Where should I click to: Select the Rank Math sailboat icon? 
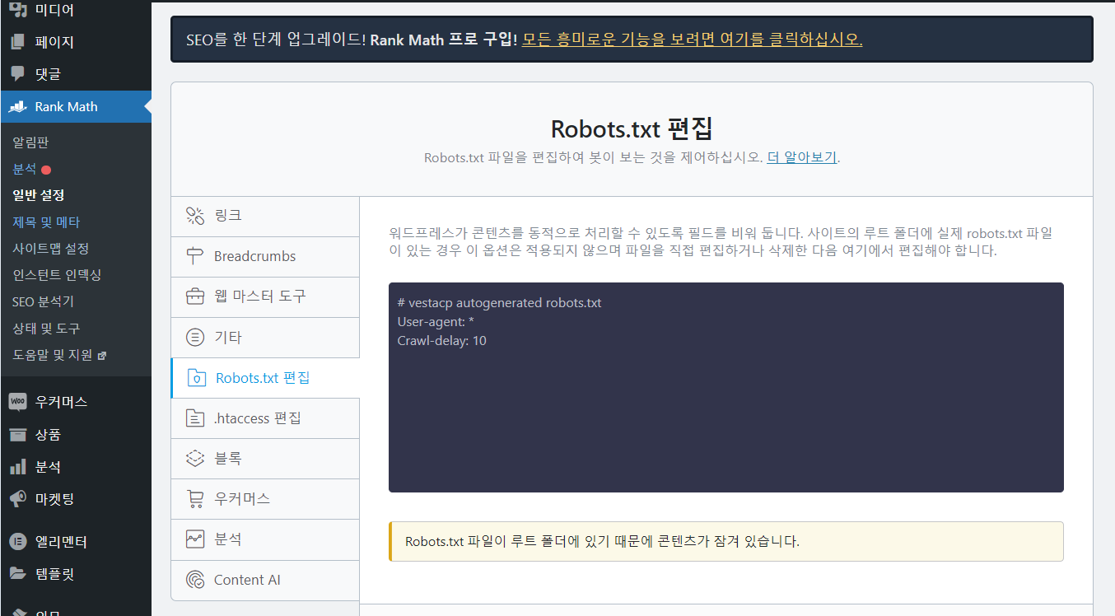coord(18,106)
